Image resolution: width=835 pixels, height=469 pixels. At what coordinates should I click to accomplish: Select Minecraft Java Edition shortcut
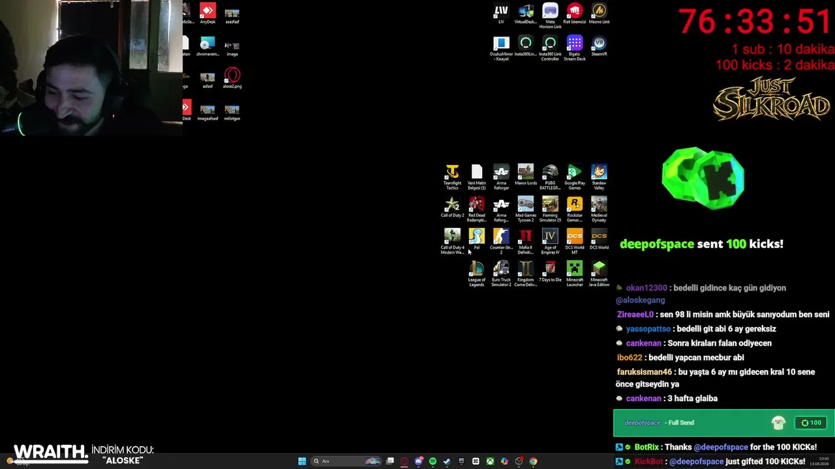[599, 274]
